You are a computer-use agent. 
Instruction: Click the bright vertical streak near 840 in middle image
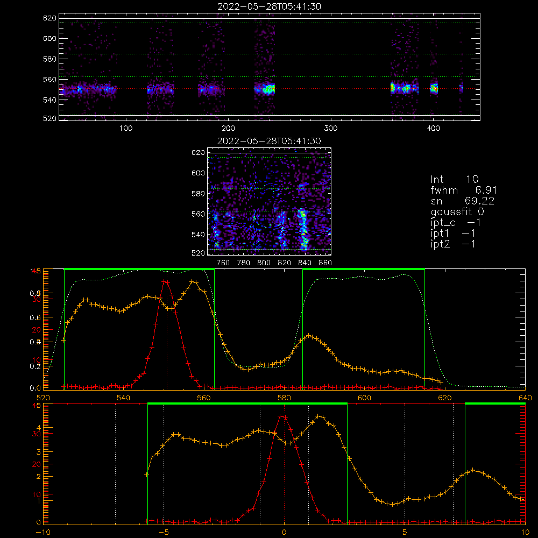[x=303, y=229]
